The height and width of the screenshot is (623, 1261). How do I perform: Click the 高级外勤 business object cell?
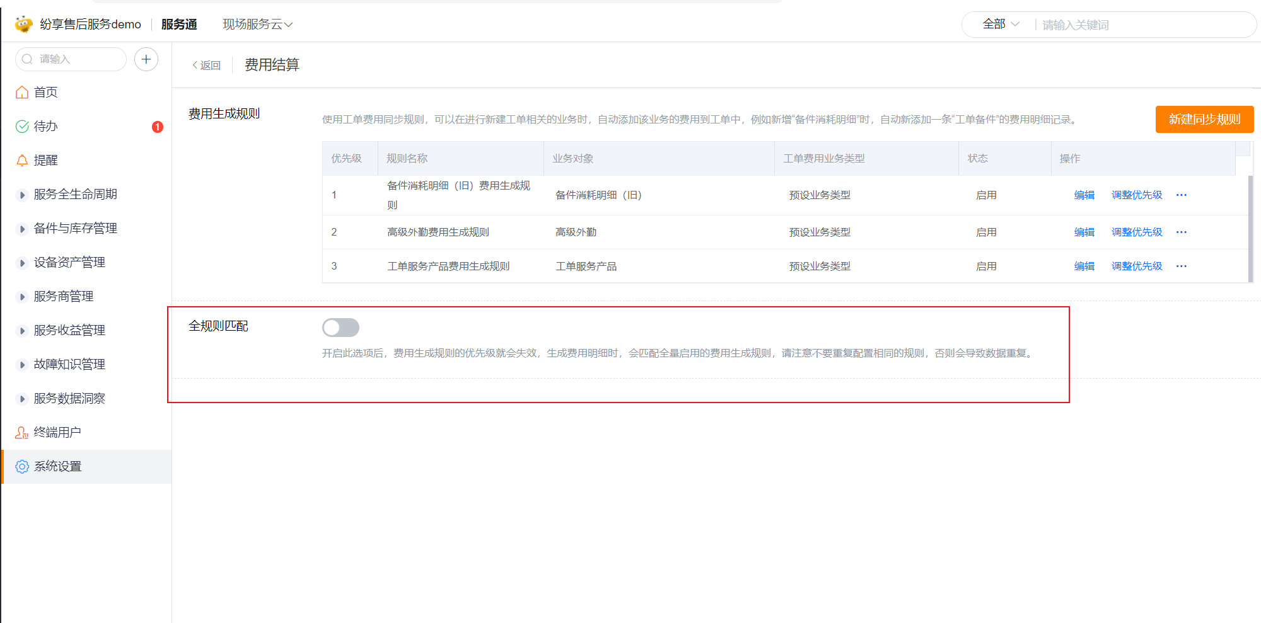[x=576, y=232]
